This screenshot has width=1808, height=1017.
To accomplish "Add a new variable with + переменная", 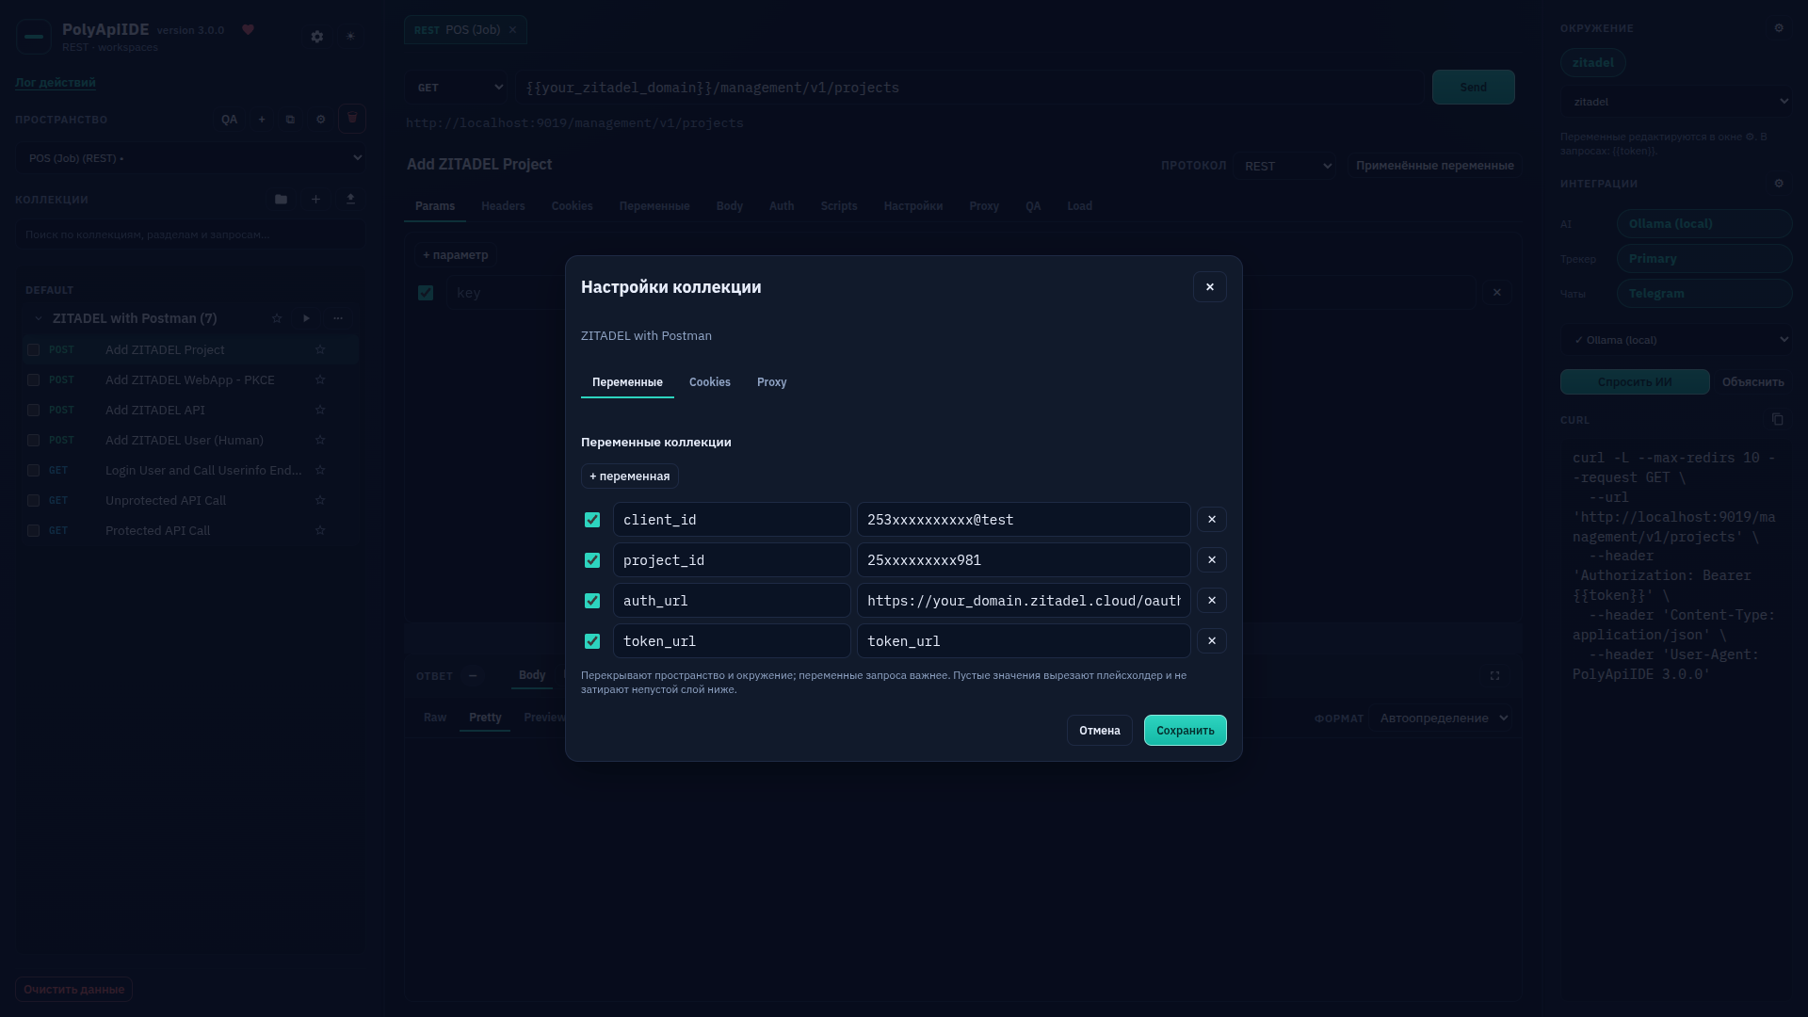I will coord(630,476).
